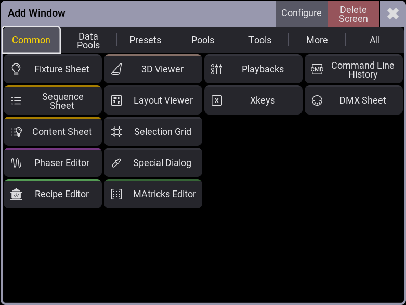The height and width of the screenshot is (305, 406).
Task: Click the 3D Viewer cone icon
Action: [x=116, y=69]
